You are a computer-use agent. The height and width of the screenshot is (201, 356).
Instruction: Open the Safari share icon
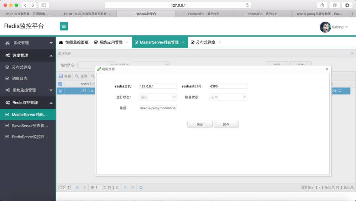(x=322, y=5)
